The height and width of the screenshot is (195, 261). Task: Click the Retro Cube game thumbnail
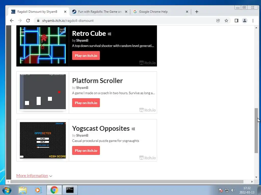tap(43, 45)
